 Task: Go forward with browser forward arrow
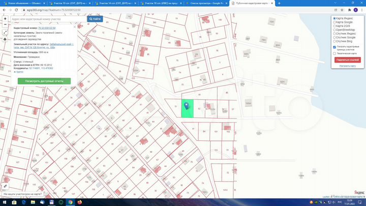[10, 10]
